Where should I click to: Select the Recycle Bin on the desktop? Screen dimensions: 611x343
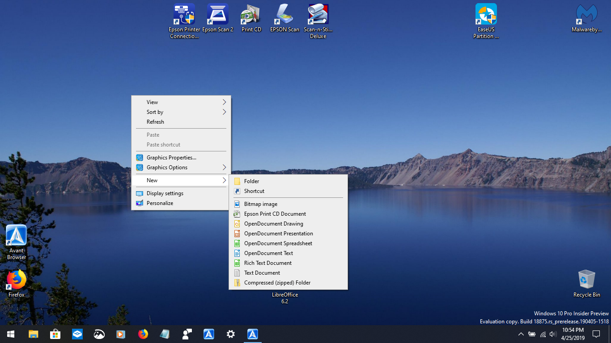point(586,283)
